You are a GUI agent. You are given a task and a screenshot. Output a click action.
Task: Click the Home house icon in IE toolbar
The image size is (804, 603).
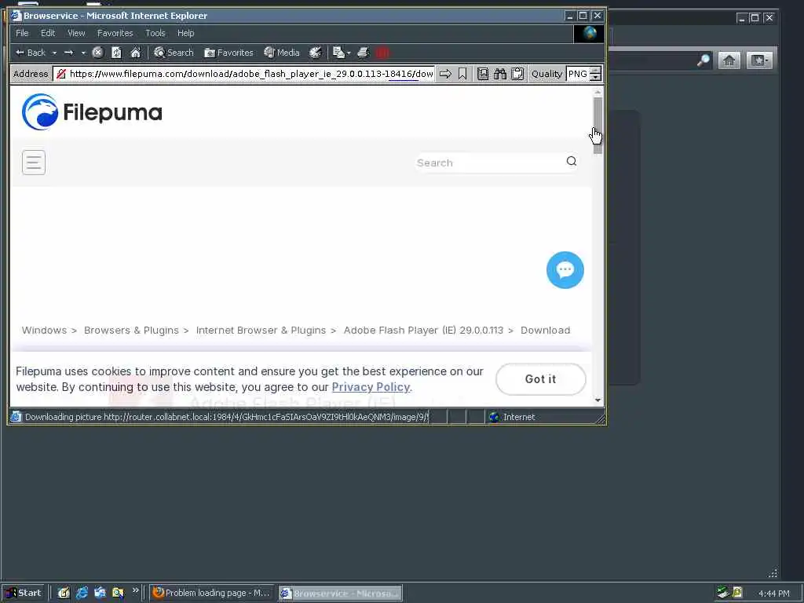click(x=136, y=53)
